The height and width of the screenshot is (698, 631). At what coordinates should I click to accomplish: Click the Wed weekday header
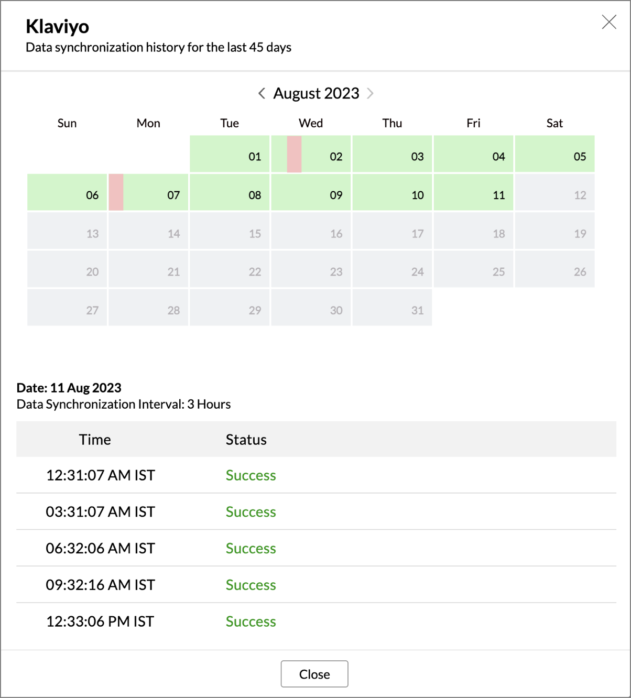tap(311, 123)
